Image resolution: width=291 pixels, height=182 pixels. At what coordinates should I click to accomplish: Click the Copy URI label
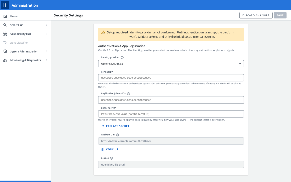coord(113,149)
